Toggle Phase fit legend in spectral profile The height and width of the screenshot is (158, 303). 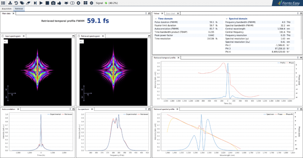(288, 114)
